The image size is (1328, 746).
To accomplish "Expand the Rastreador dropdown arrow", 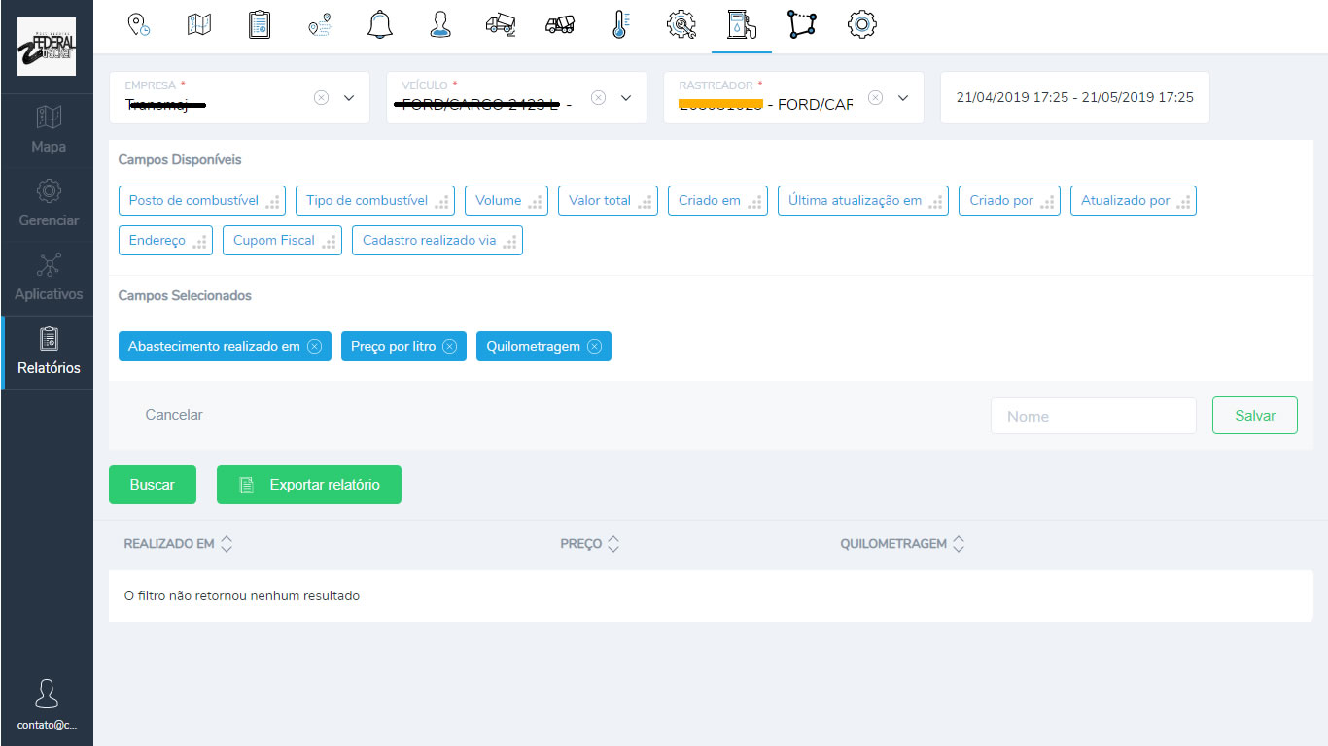I will coord(903,98).
